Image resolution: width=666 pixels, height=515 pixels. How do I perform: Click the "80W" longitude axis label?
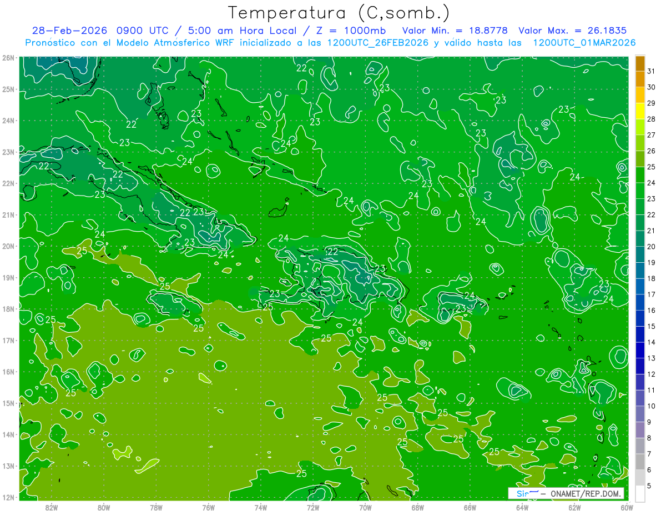pyautogui.click(x=104, y=507)
